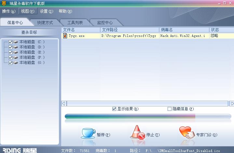Viewport: 234px width, 153px height.
Task: Click the Hack.Anti.Win32.Agent.i virus name cell
Action: pos(184,36)
